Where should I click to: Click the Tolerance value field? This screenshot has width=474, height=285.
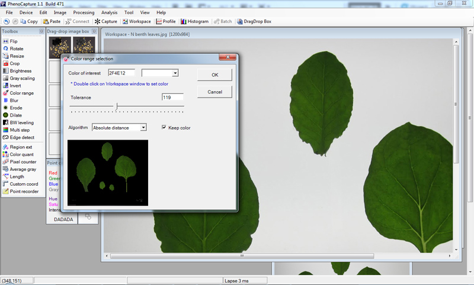pos(172,96)
